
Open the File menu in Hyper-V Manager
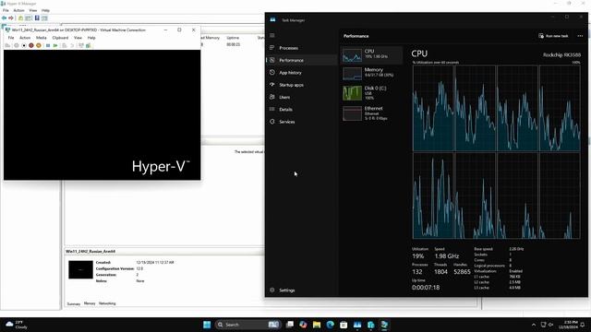6,10
